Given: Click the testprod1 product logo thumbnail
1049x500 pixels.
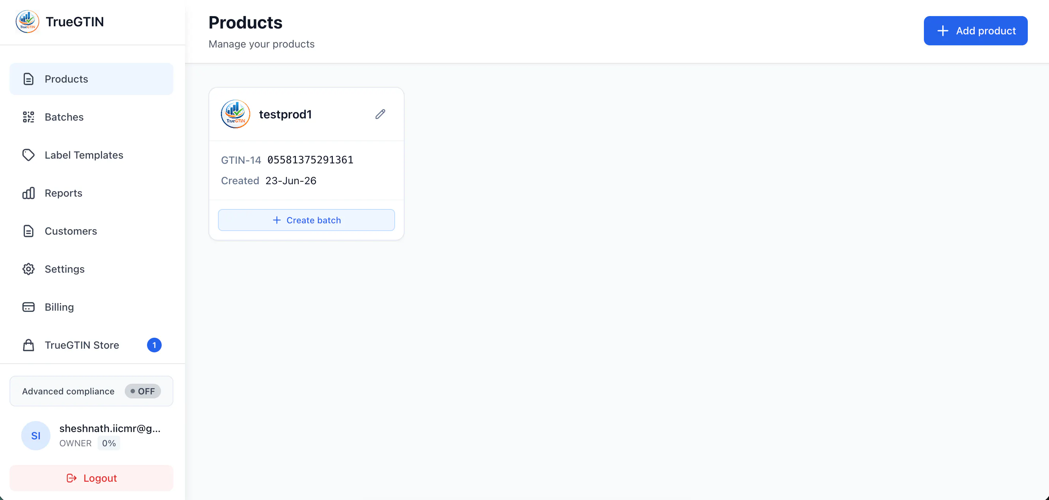Looking at the screenshot, I should [x=236, y=114].
